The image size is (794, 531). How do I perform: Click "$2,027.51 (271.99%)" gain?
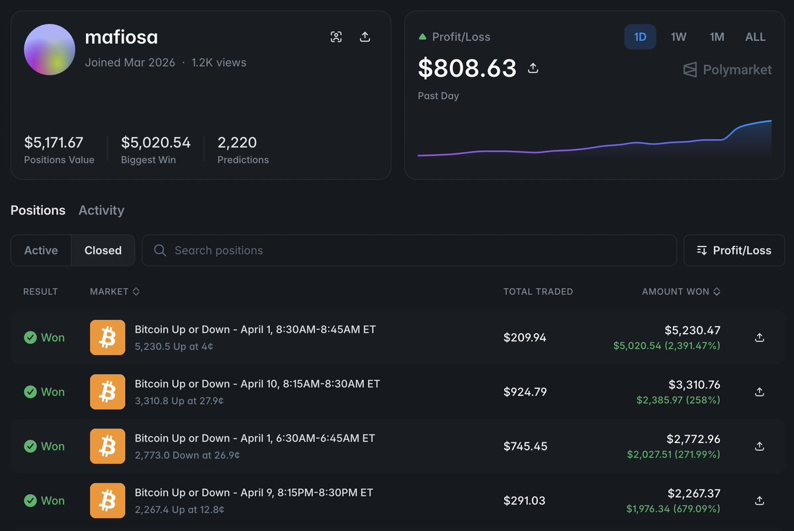click(x=674, y=454)
